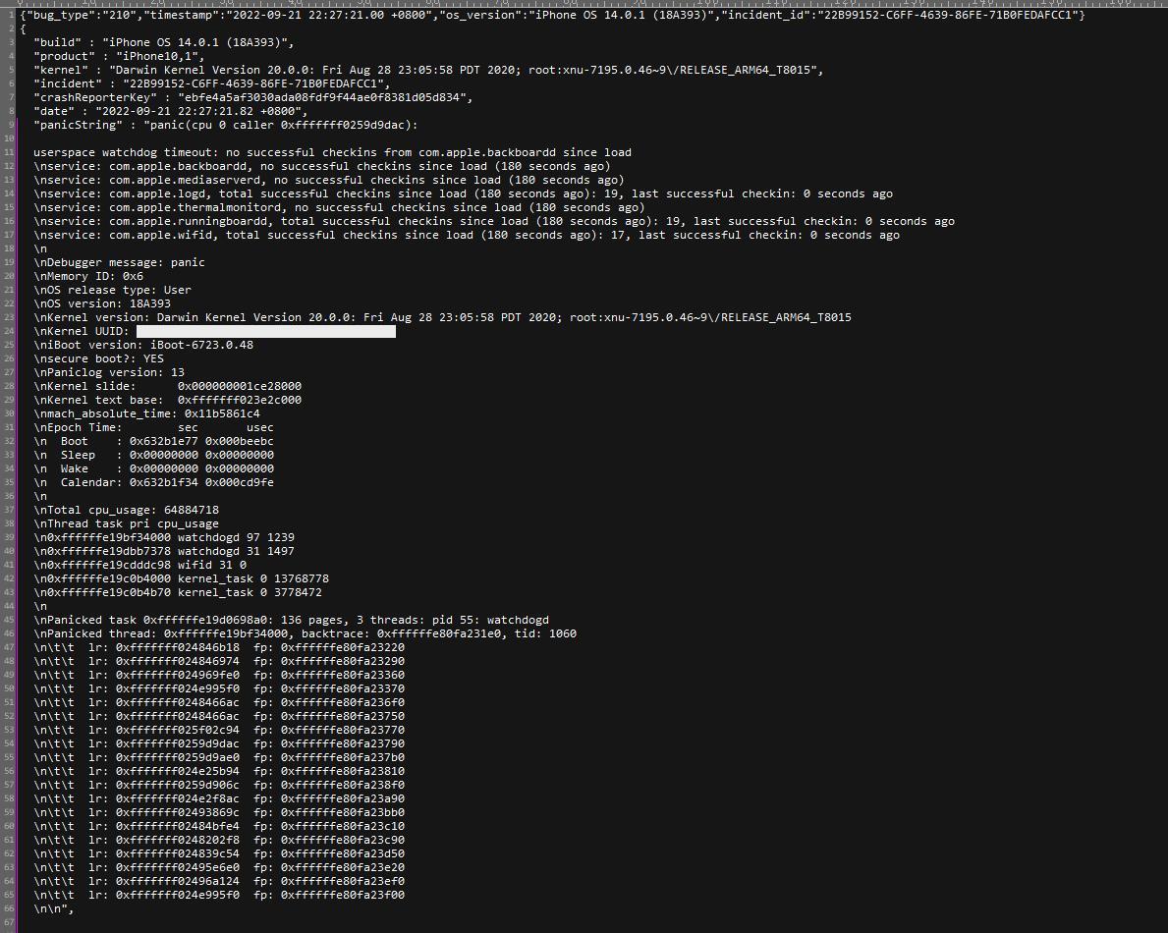Click the "Total cpu_usage: 64884718" line
The height and width of the screenshot is (933, 1168).
(x=126, y=510)
